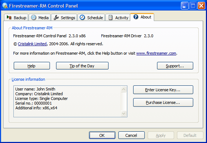Click the 'User name: John Smith' line

35,89
